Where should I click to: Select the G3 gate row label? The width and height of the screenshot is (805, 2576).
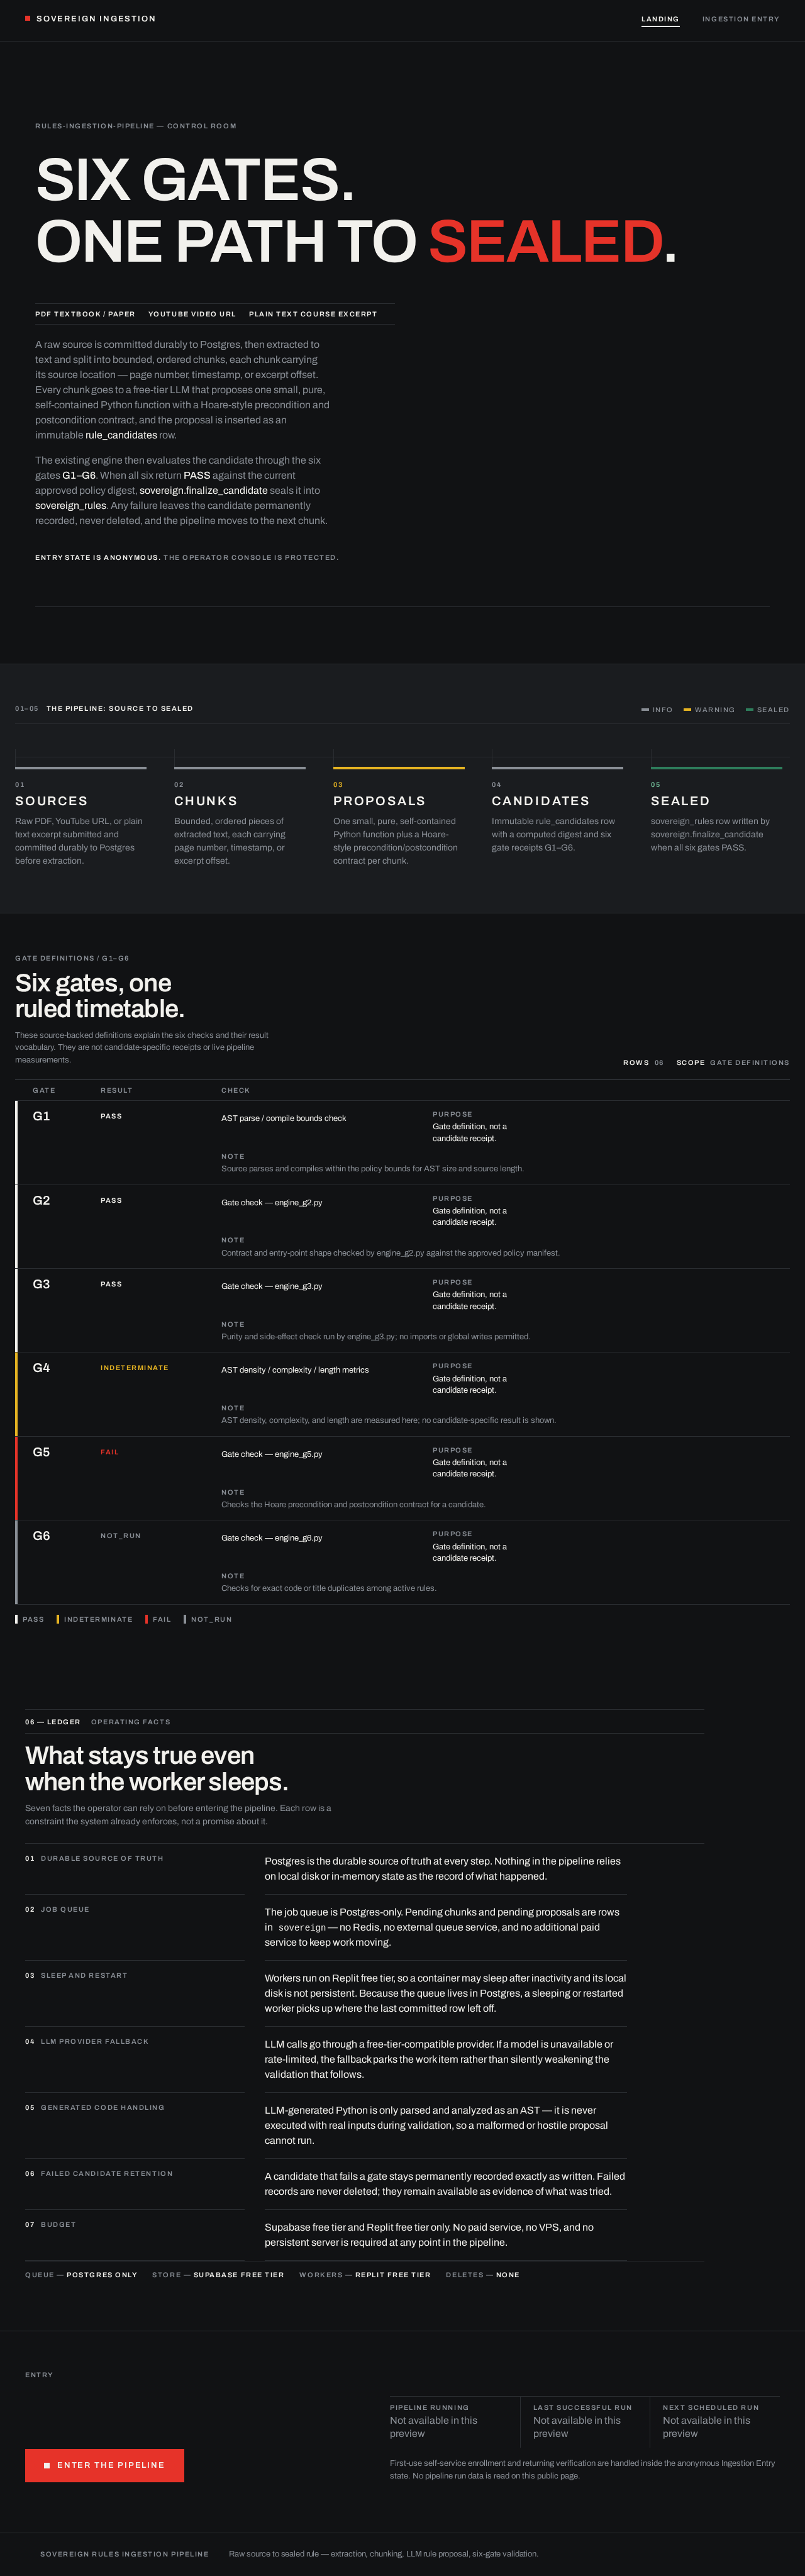pyautogui.click(x=41, y=1284)
